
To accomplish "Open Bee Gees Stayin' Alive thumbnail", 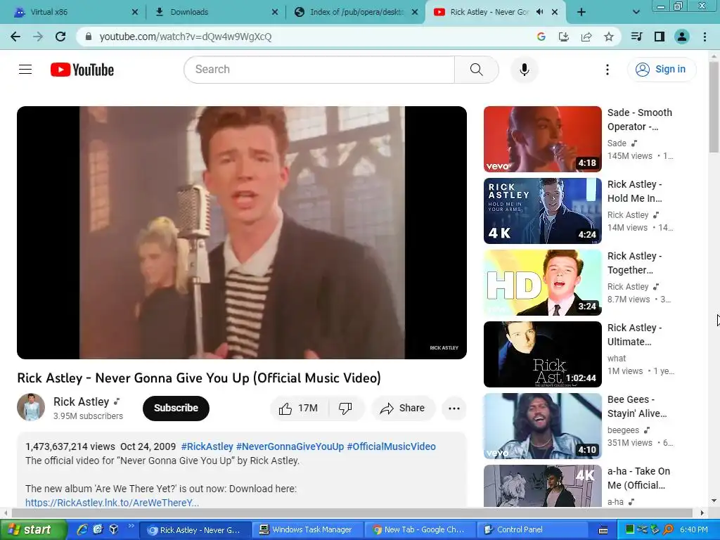I will (x=542, y=425).
